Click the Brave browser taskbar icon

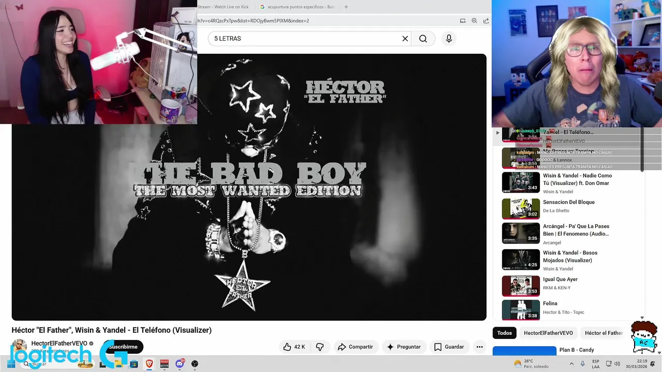(x=149, y=364)
